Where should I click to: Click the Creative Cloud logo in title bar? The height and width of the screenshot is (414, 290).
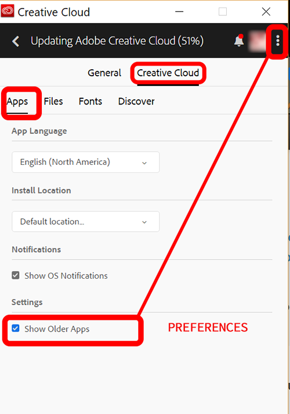(8, 12)
